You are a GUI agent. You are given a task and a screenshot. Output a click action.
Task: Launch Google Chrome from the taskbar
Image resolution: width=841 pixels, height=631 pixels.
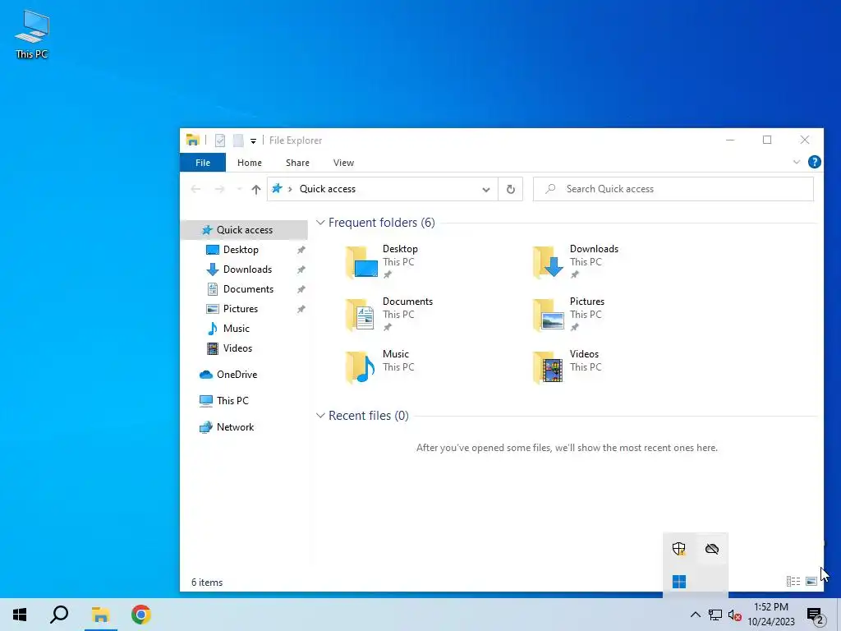click(x=141, y=615)
